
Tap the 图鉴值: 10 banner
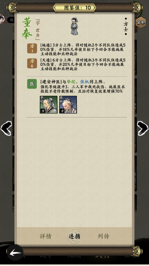click(x=75, y=8)
